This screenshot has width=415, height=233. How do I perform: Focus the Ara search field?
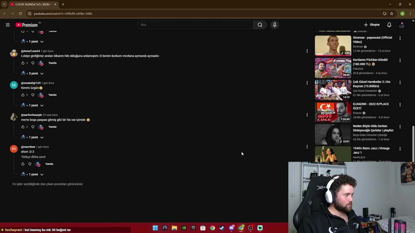click(x=195, y=25)
